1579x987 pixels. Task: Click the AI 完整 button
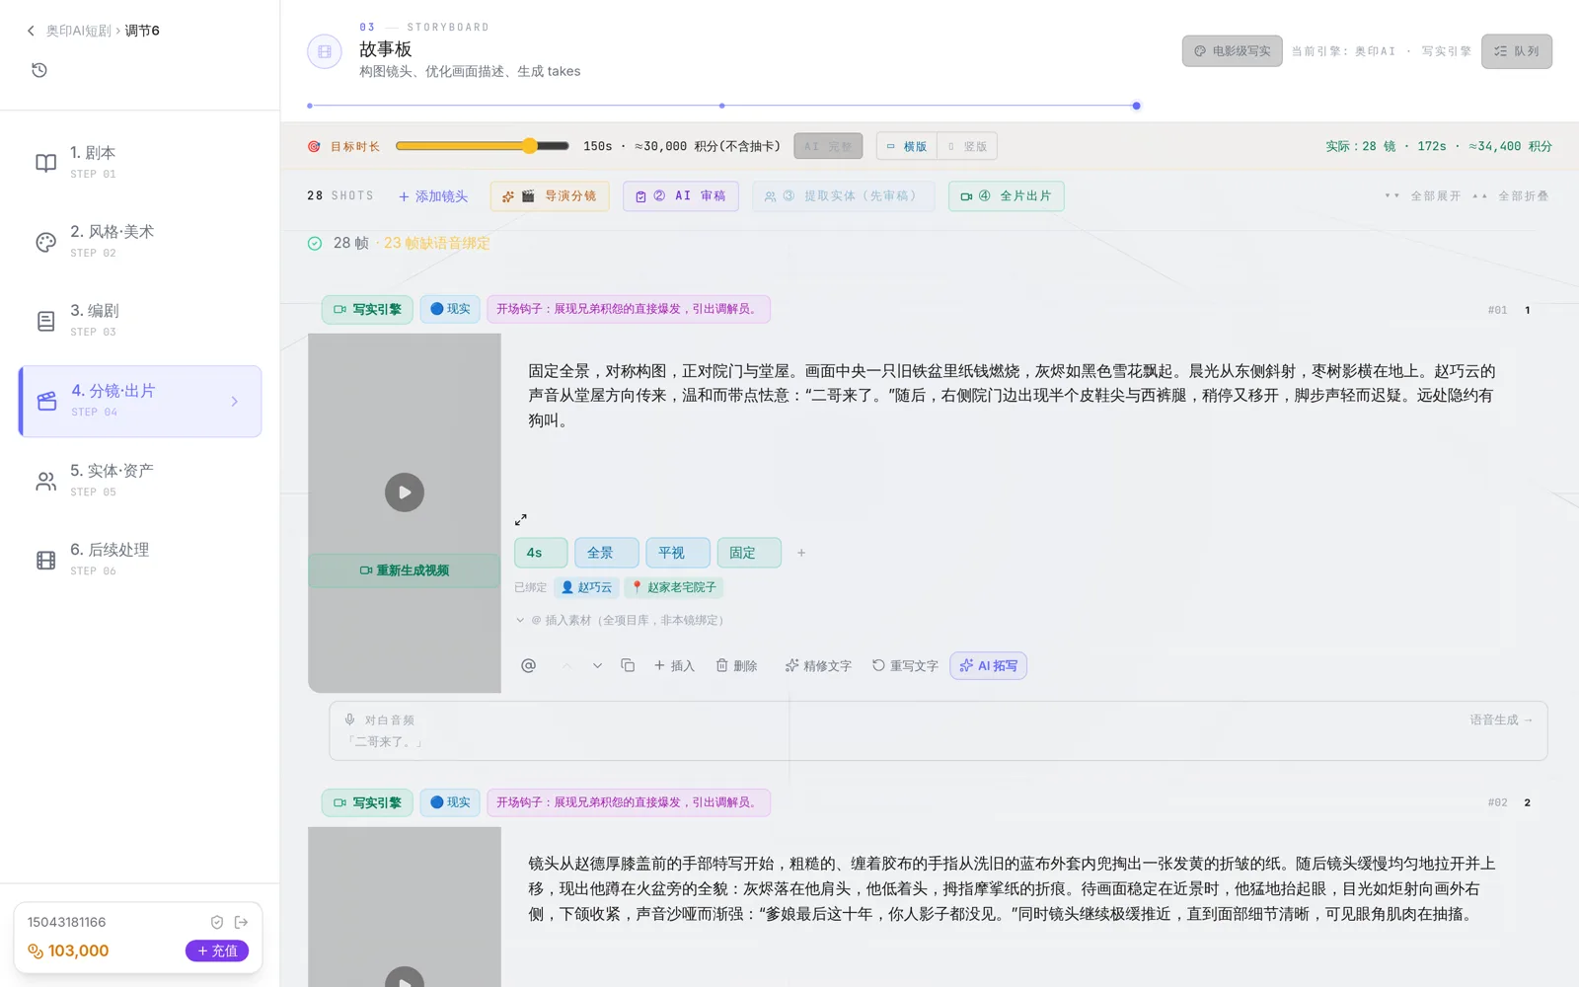(x=828, y=146)
